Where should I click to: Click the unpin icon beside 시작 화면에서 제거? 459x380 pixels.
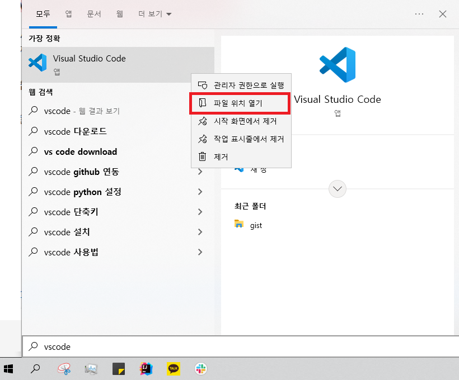coord(203,121)
